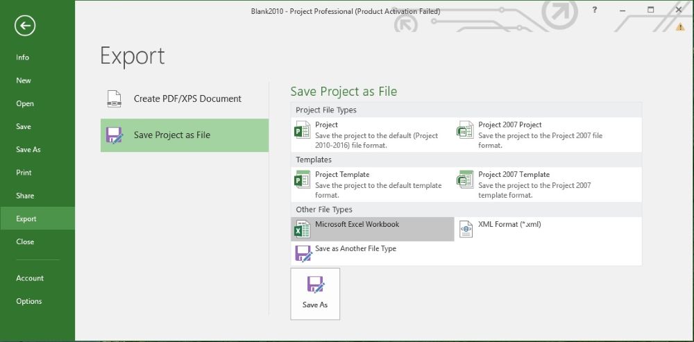Screen dimensions: 694x342
Task: Click the Help question mark icon
Action: point(595,10)
